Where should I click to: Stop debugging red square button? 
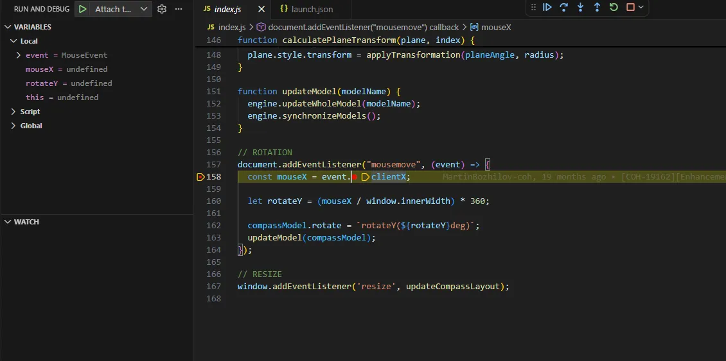tap(630, 7)
